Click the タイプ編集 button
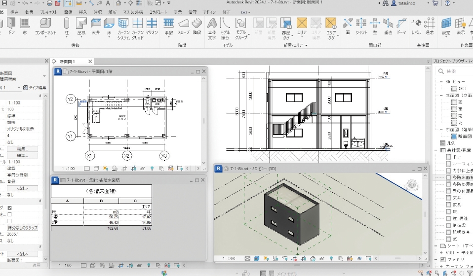 35,87
